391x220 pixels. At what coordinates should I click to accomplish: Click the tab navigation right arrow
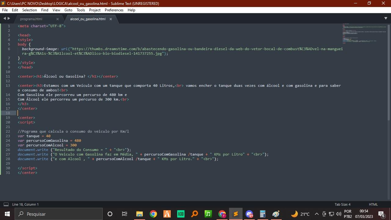[x=9, y=19]
